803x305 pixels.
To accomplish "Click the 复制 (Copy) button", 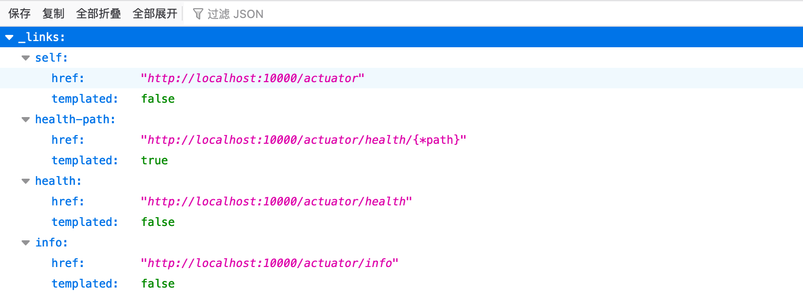I will coord(53,14).
